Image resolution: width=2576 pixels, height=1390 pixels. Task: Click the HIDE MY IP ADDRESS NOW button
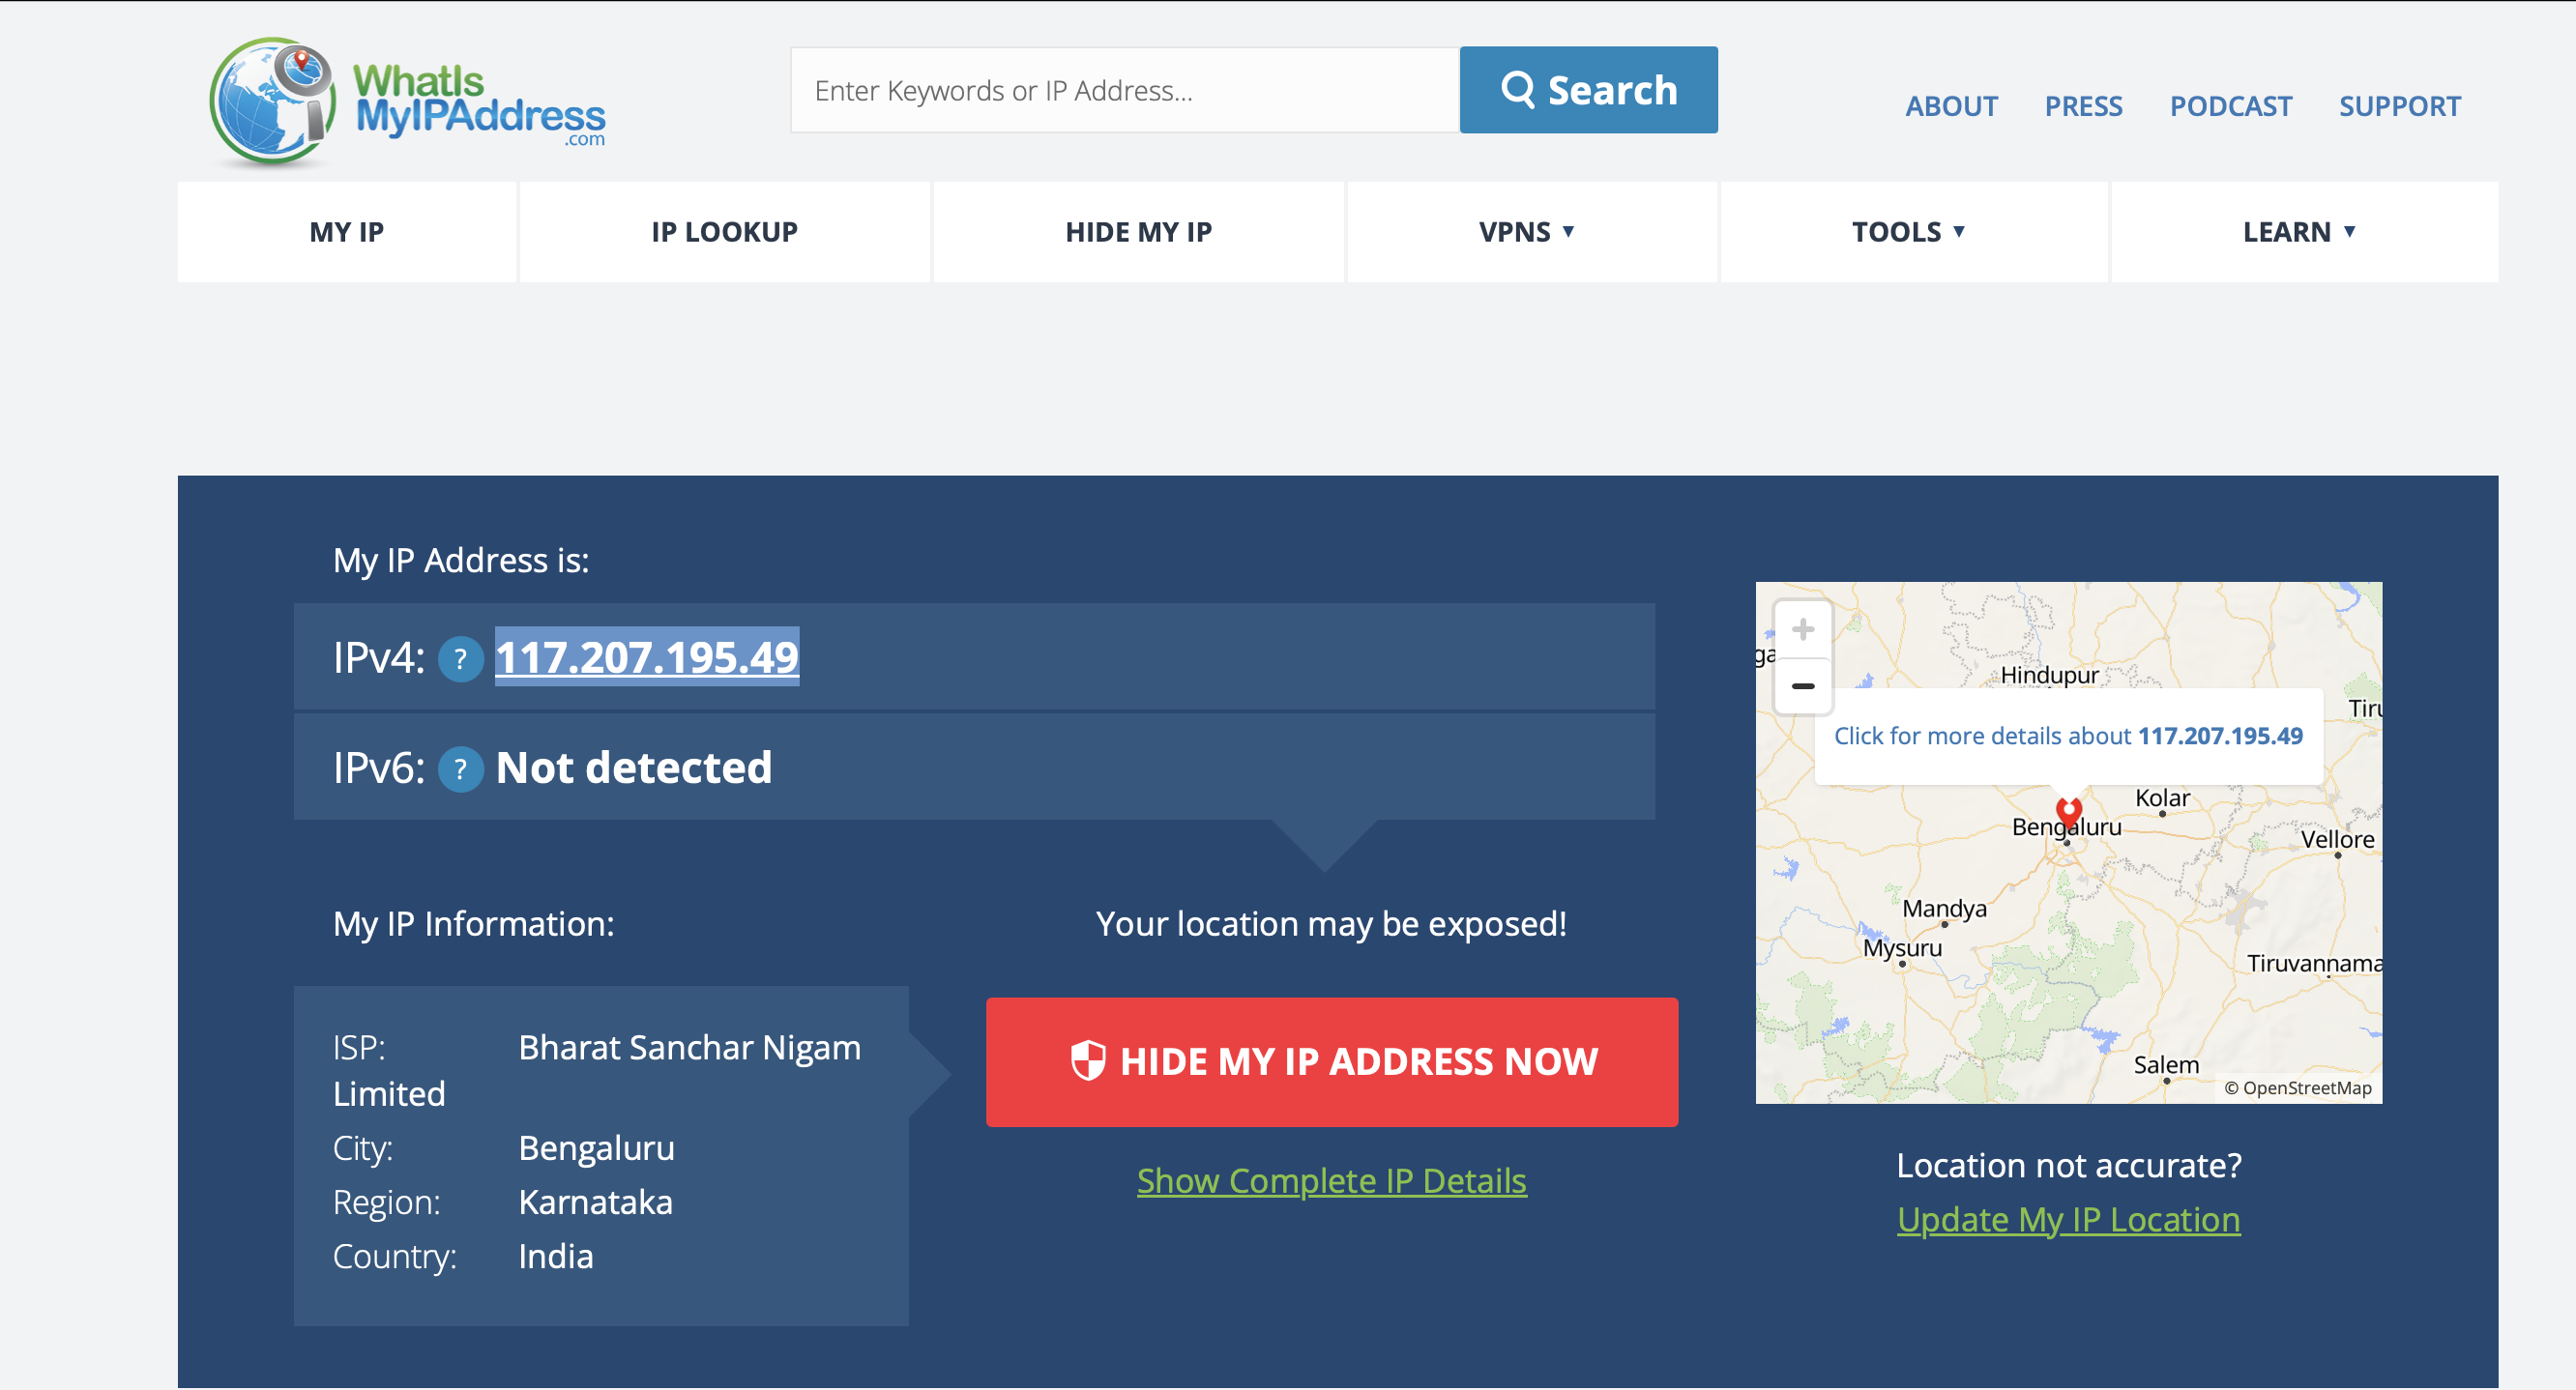click(x=1332, y=1062)
